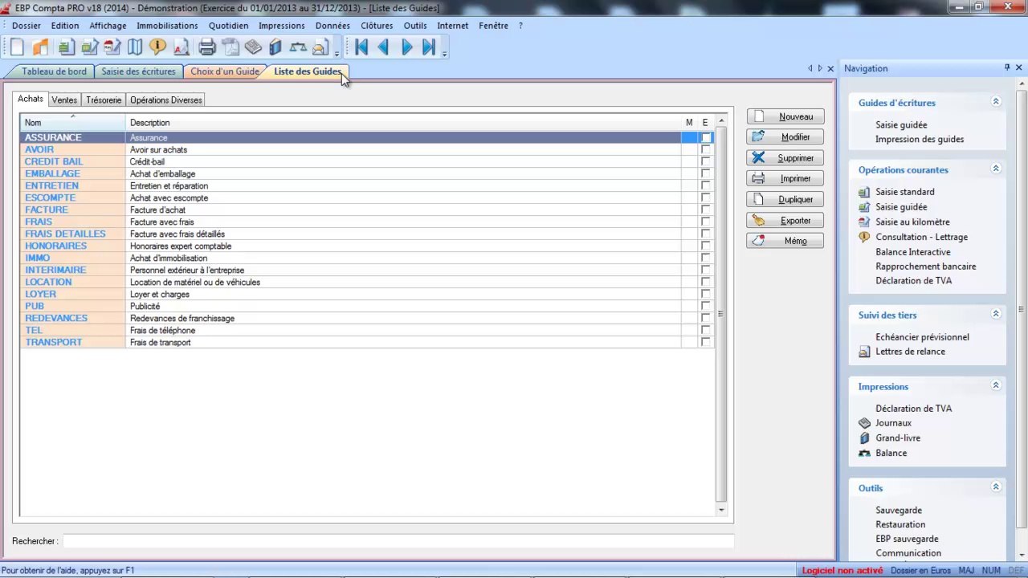Image resolution: width=1028 pixels, height=578 pixels.
Task: Click the printer icon in the top toolbar
Action: [207, 47]
